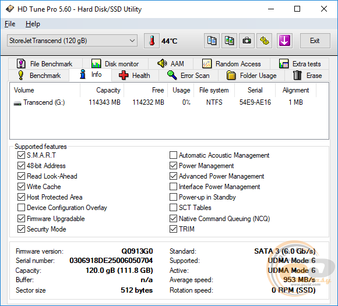This screenshot has width=338, height=306.
Task: Switch to the AAM tab
Action: [171, 63]
